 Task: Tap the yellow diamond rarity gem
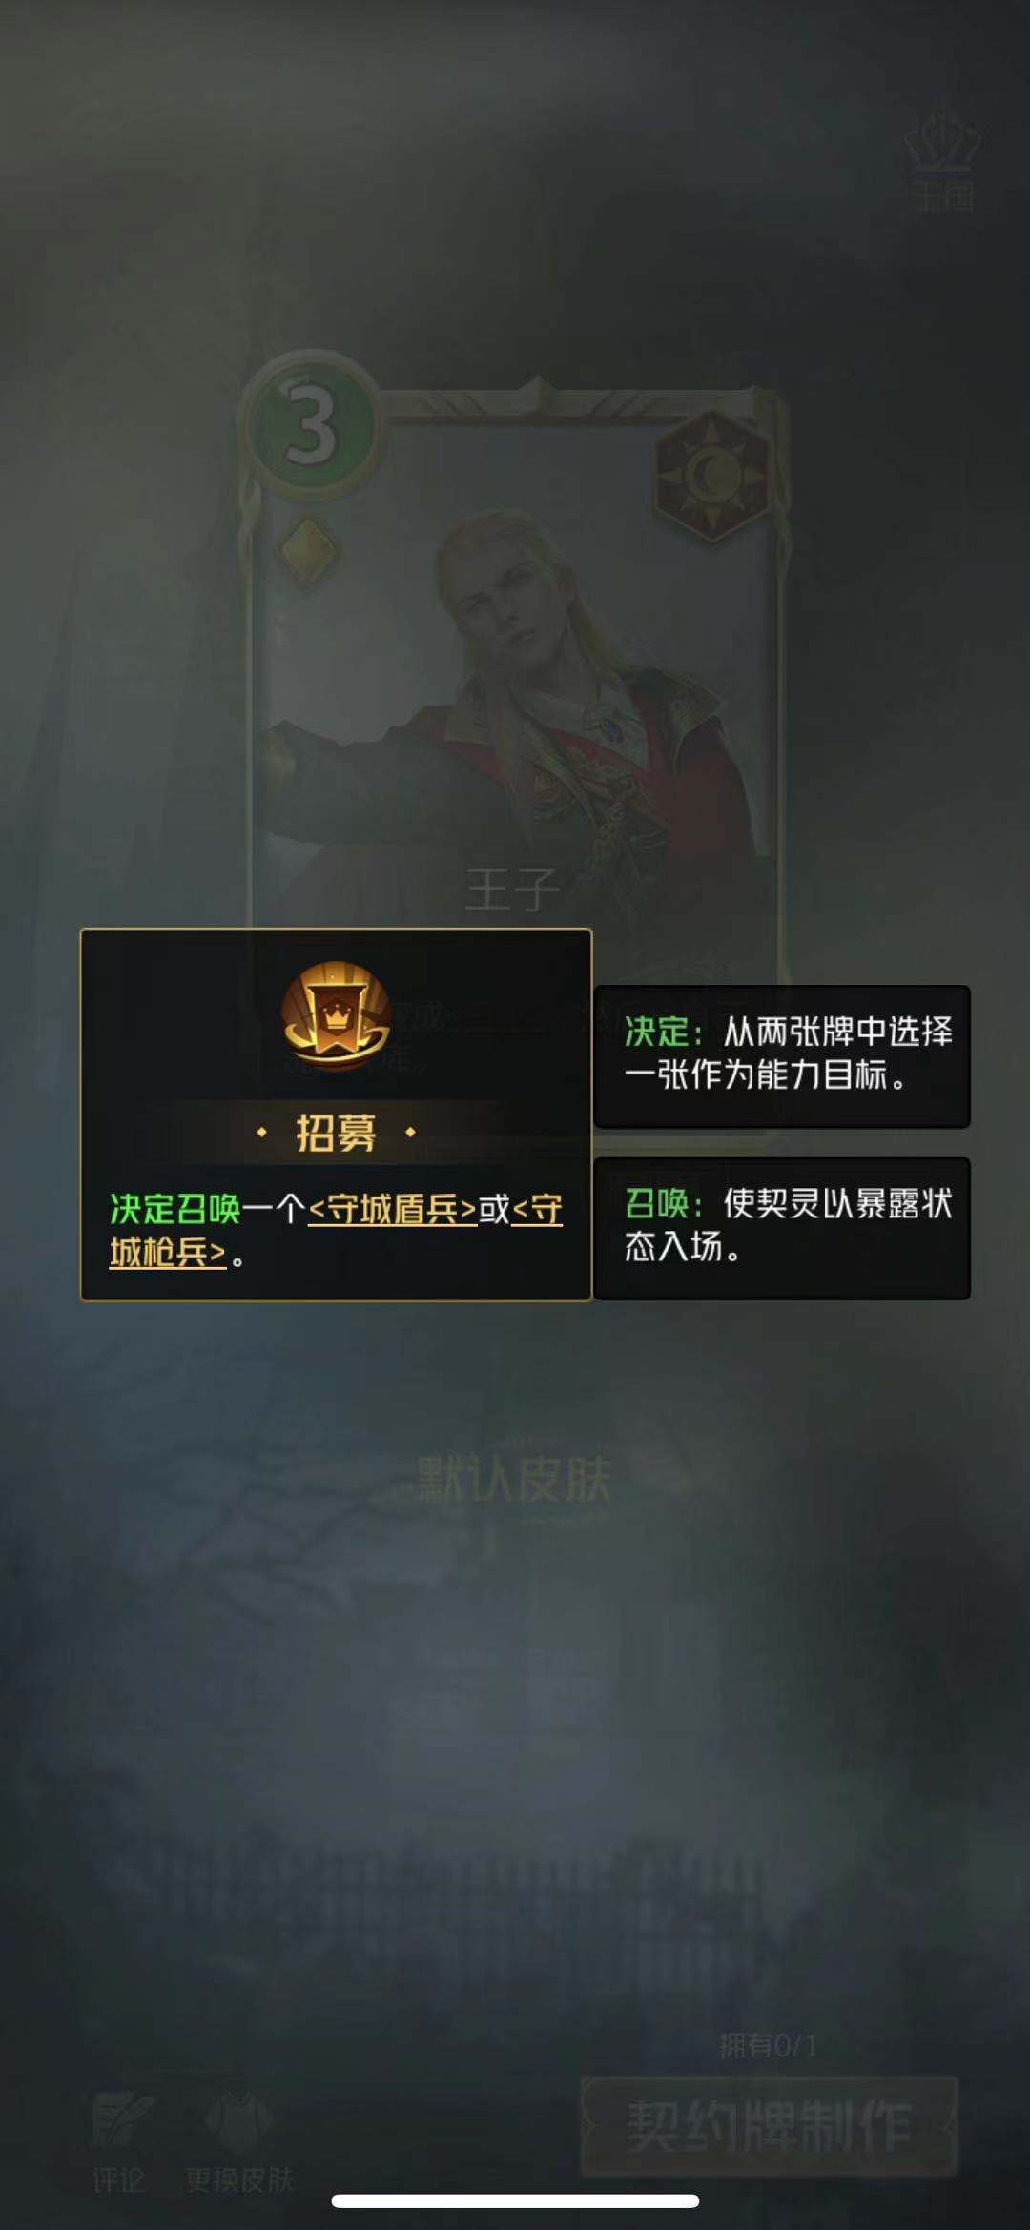[309, 551]
